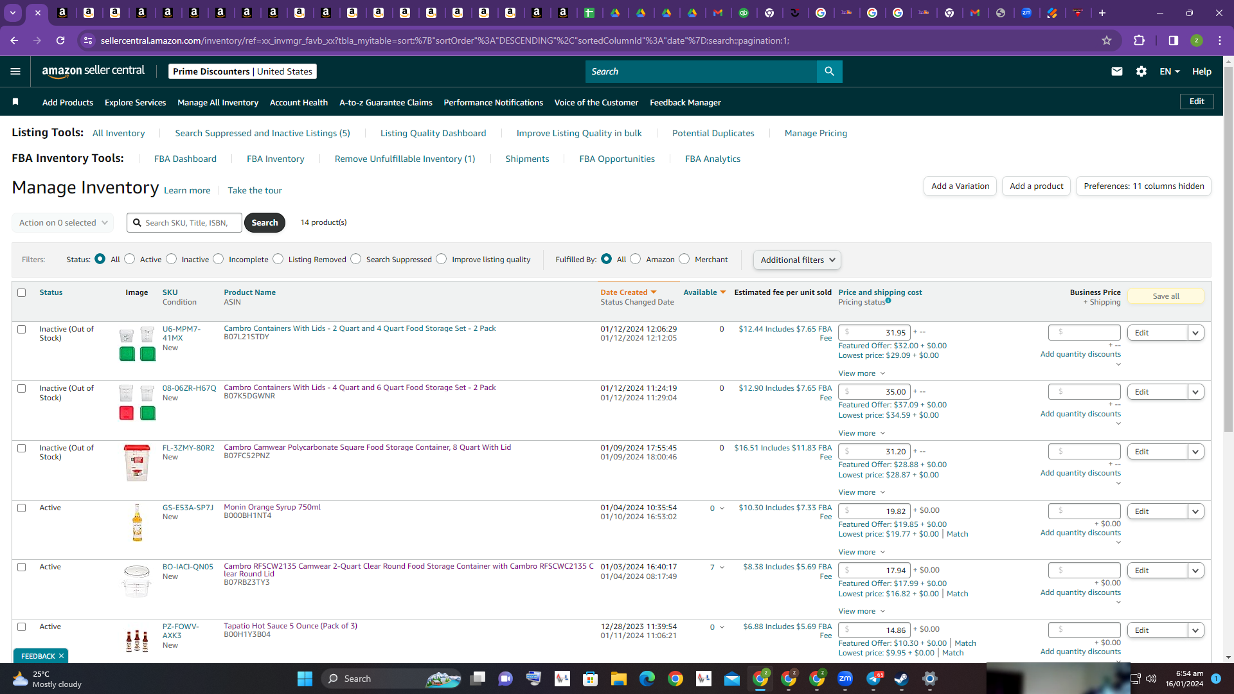Open the Cambro 8 Quart container thumbnail
Image resolution: width=1234 pixels, height=694 pixels.
coord(137,463)
